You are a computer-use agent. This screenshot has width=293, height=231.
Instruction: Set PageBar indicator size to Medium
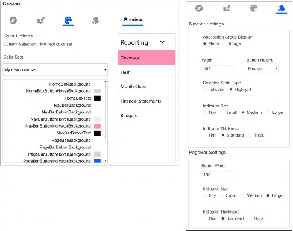[x=243, y=195]
